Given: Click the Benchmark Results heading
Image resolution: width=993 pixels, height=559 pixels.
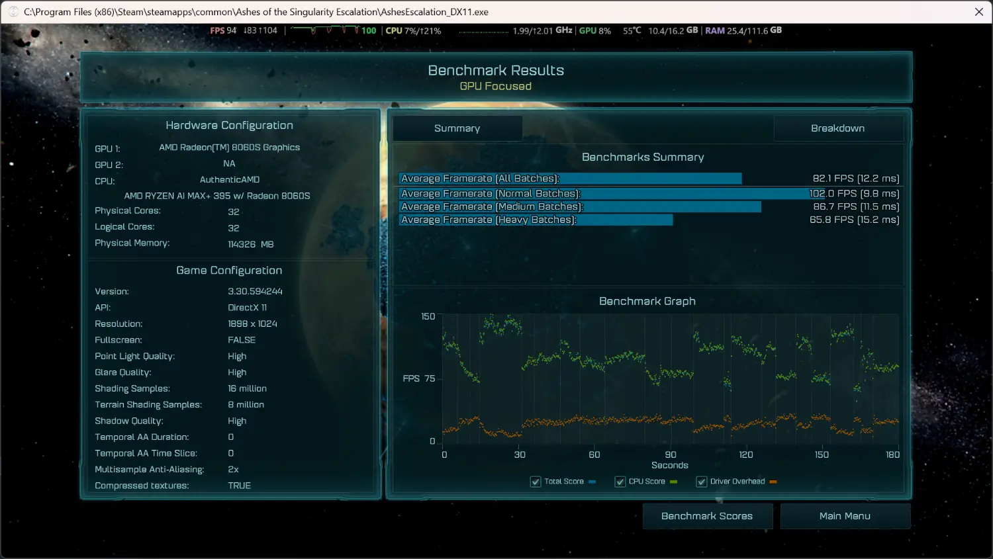Looking at the screenshot, I should [496, 70].
